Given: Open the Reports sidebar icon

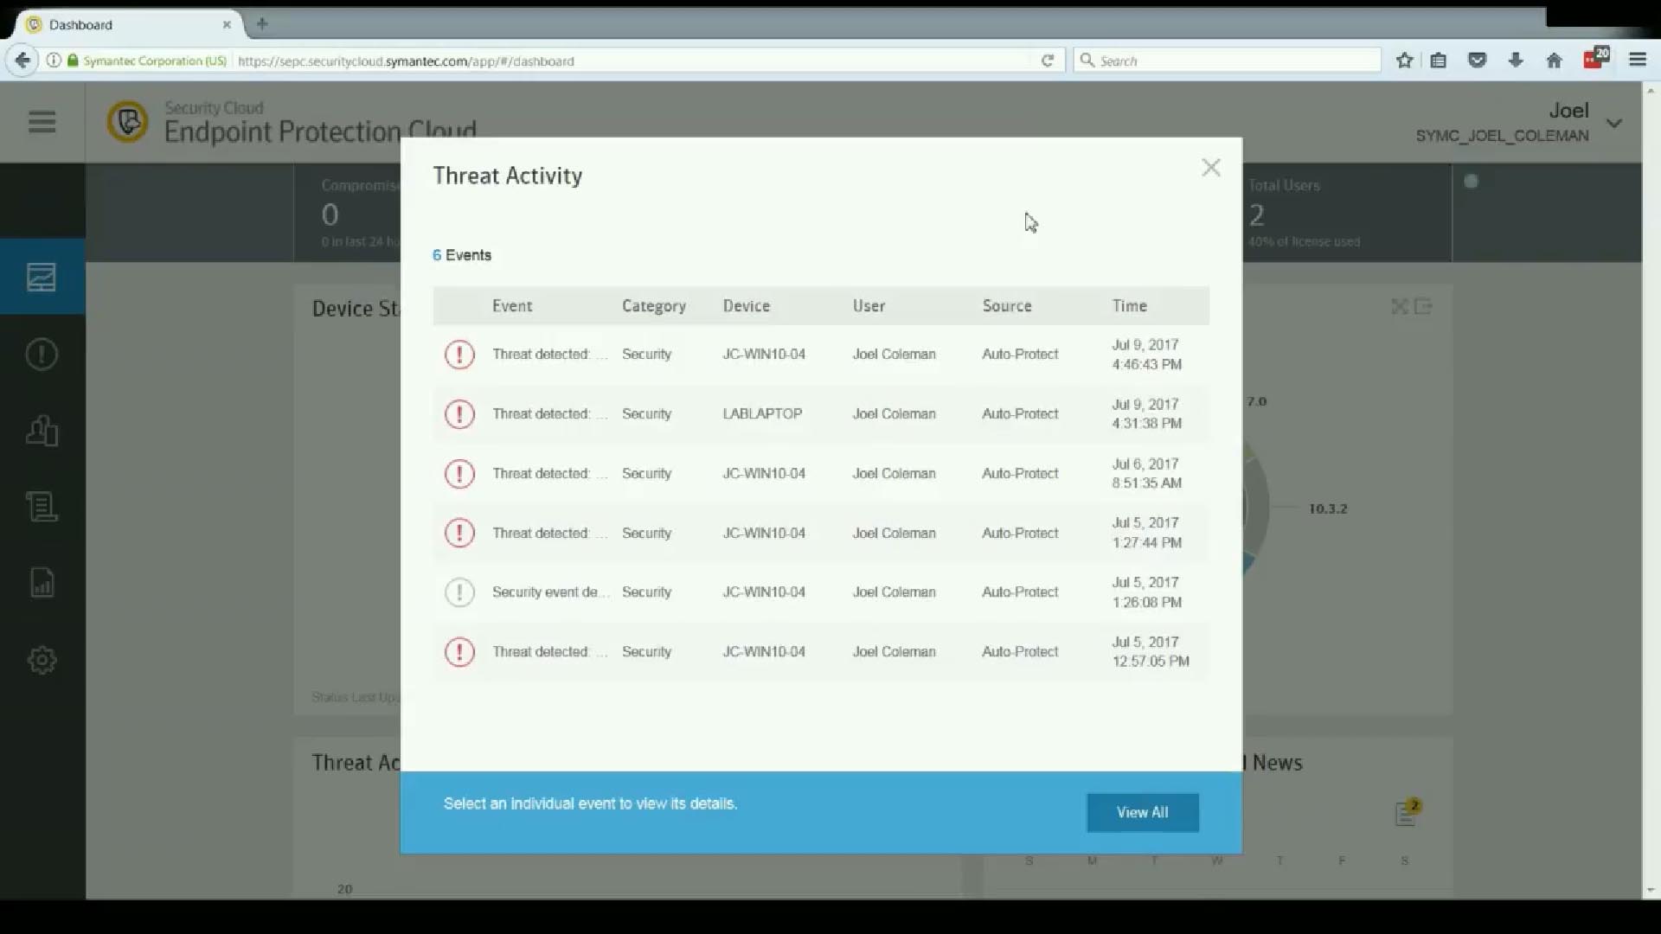Looking at the screenshot, I should (42, 583).
